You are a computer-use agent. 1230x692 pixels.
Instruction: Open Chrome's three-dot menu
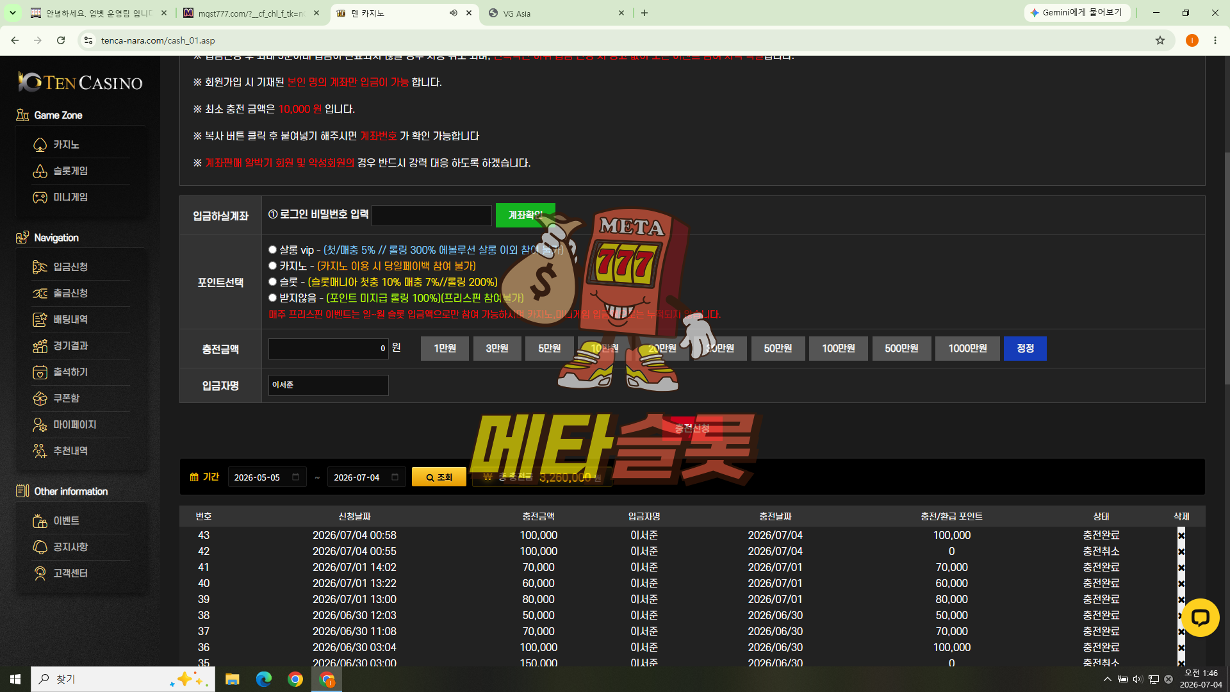coord(1215,40)
